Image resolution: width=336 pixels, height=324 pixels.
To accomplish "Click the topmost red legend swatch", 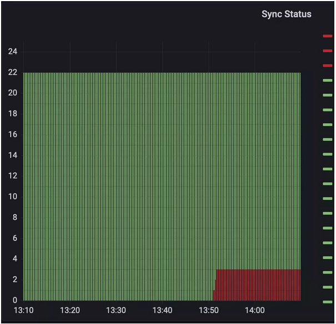I will pyautogui.click(x=327, y=36).
